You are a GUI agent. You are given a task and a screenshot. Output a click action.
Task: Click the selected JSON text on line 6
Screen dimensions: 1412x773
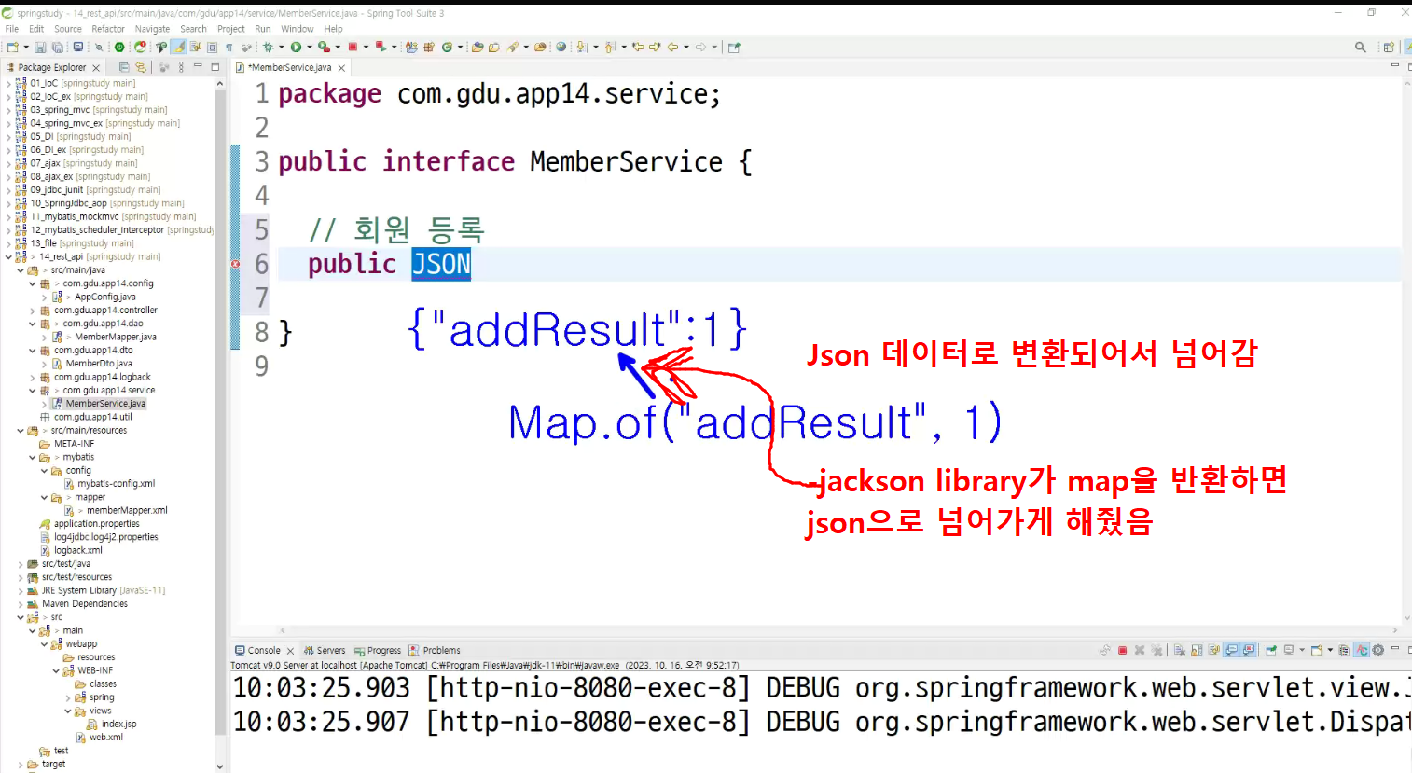coord(441,264)
